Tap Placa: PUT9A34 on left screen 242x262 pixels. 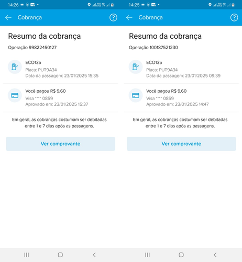click(41, 70)
